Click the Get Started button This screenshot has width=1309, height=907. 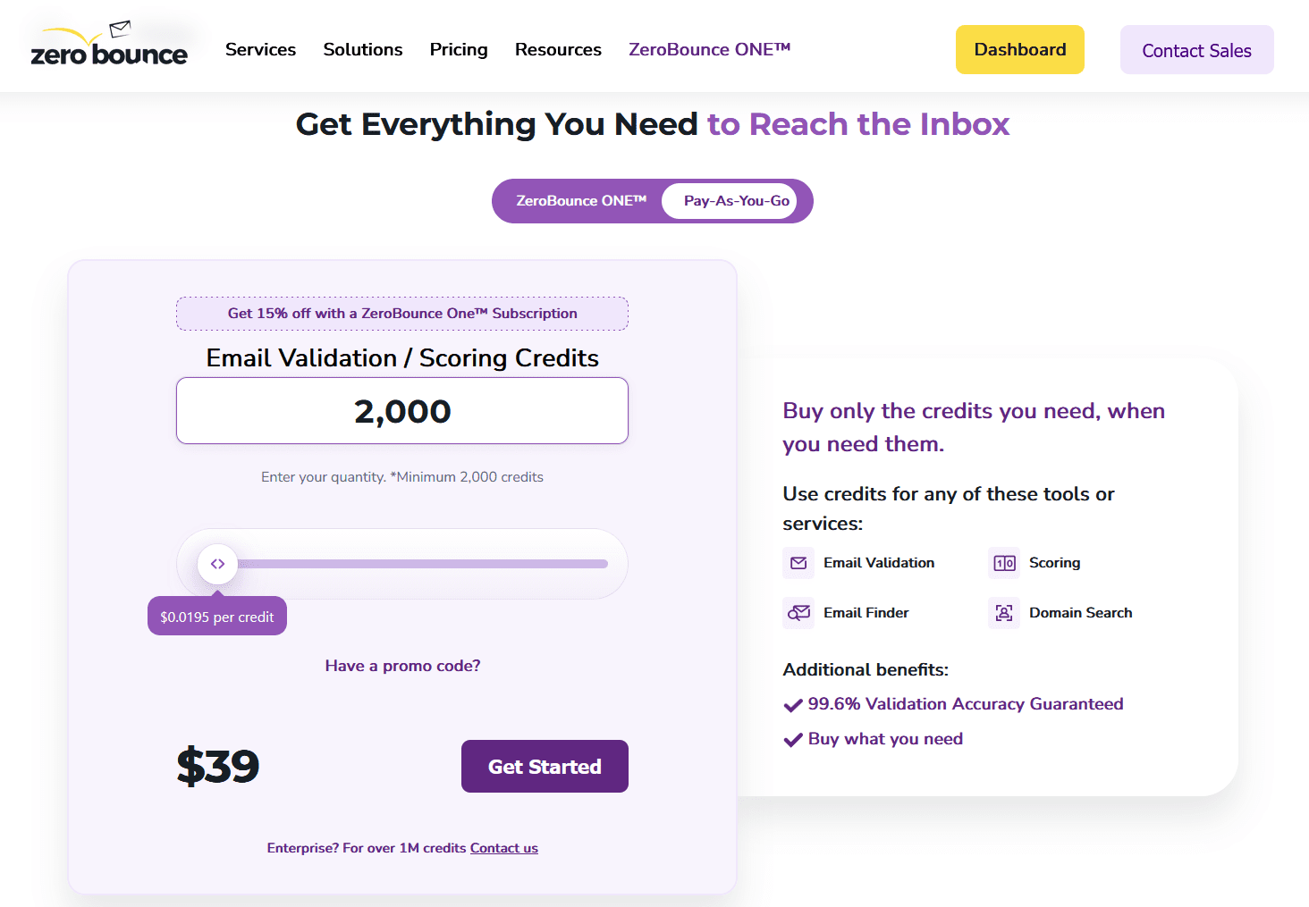pyautogui.click(x=545, y=767)
